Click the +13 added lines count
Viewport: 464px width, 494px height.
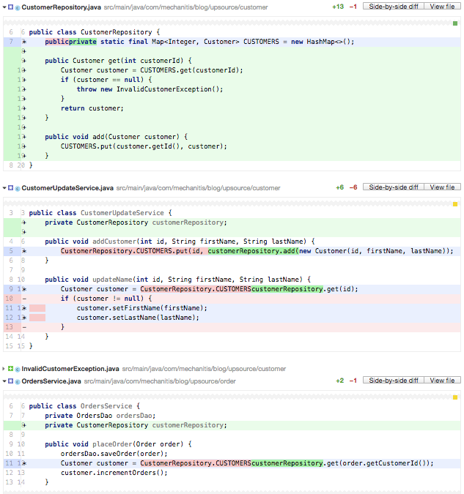tap(338, 7)
